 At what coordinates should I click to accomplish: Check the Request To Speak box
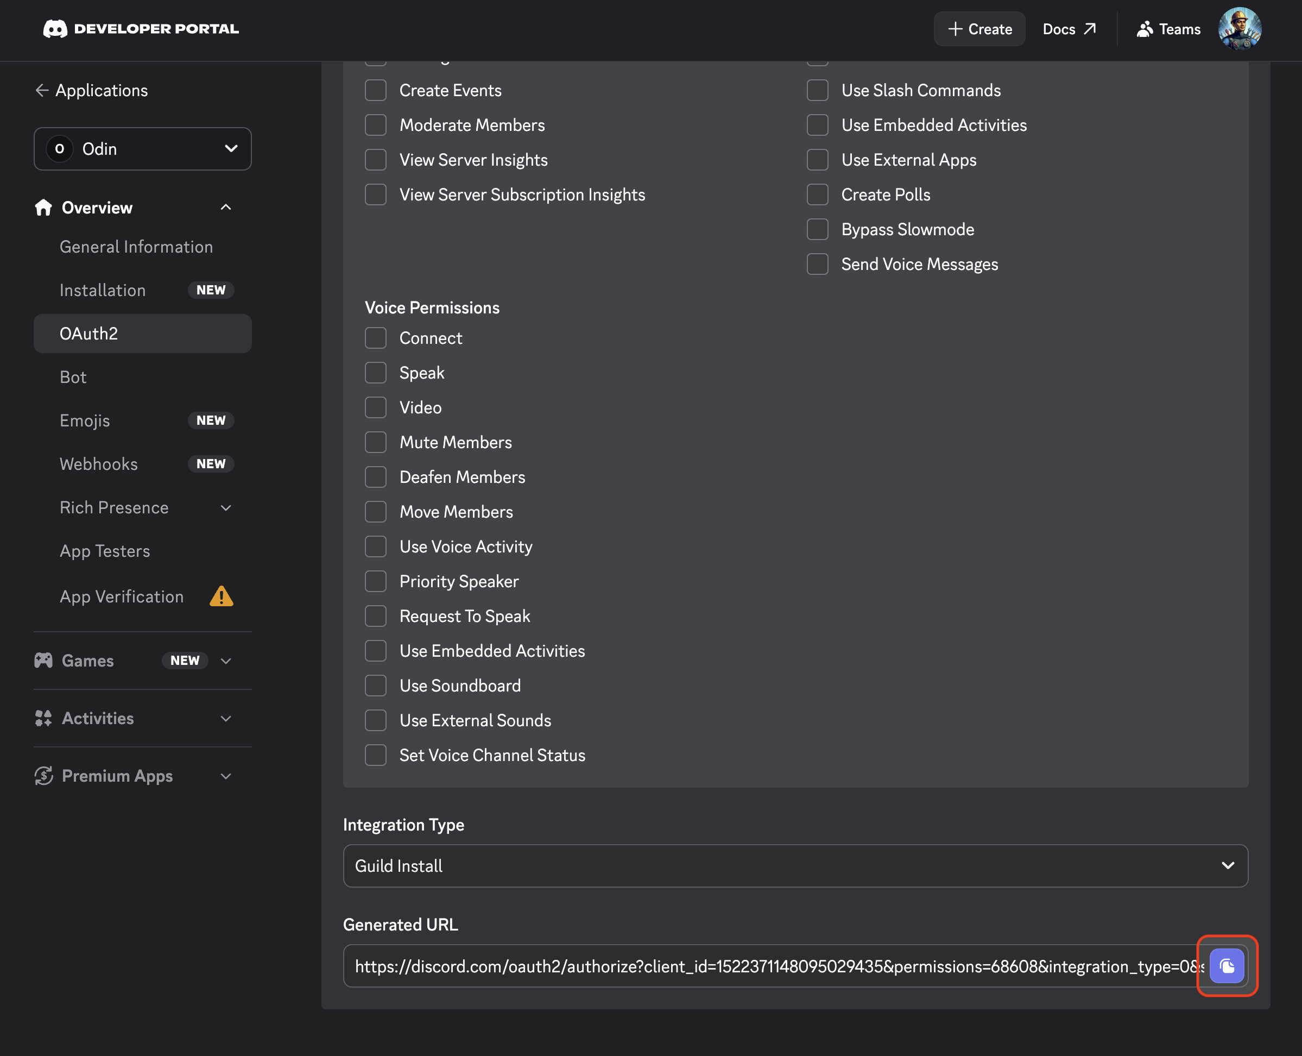click(x=376, y=616)
